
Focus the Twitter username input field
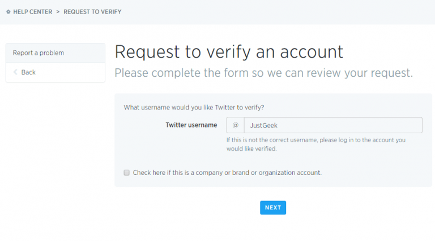(333, 125)
